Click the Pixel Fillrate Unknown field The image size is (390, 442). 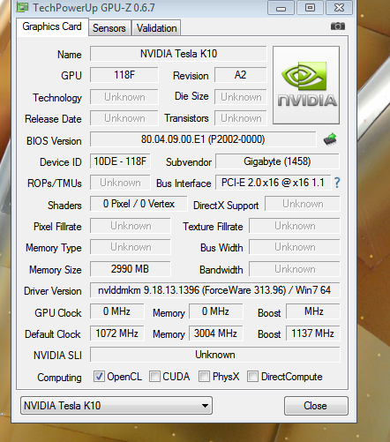pos(130,226)
